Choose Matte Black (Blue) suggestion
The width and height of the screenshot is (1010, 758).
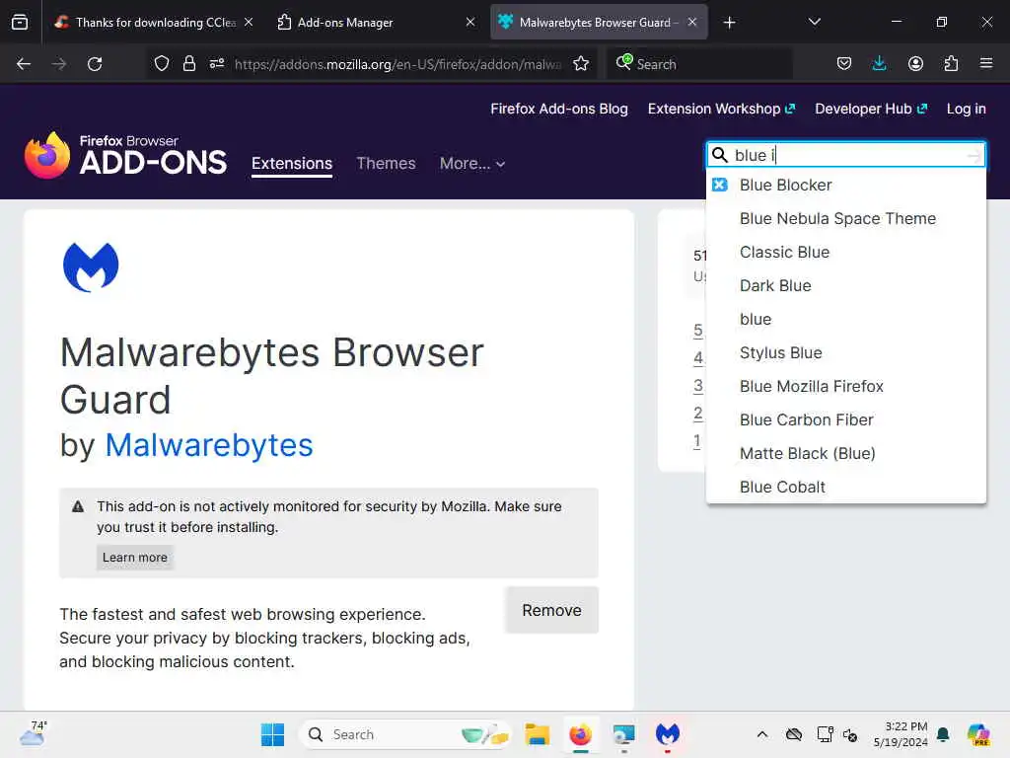pos(845,453)
